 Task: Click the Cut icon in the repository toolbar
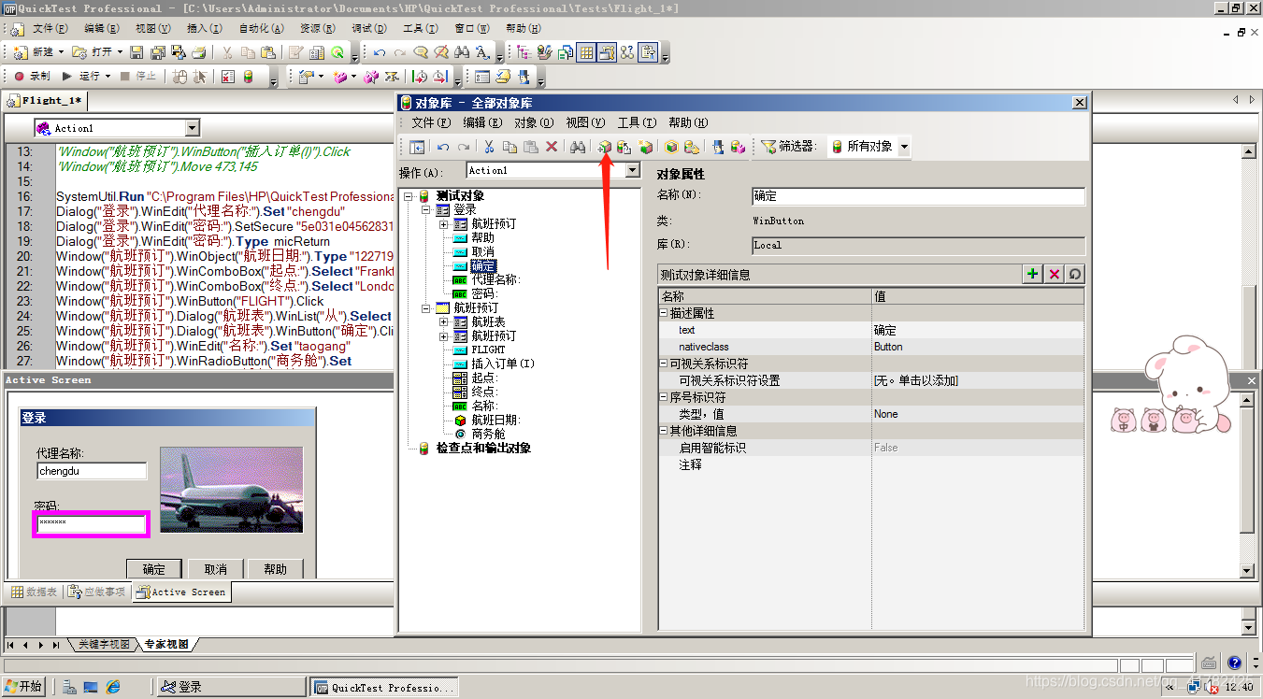coord(489,147)
